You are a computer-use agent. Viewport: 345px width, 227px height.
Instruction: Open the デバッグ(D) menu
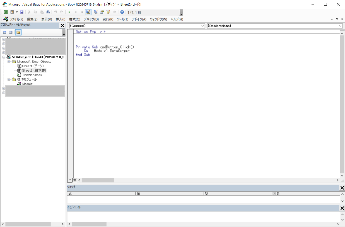coord(91,19)
